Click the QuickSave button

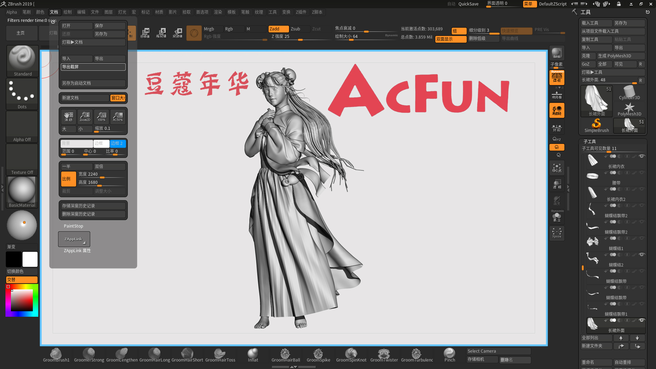pos(468,4)
